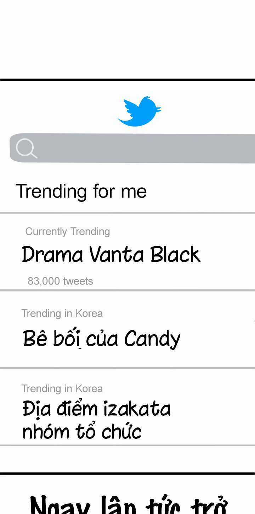Open the "Bê bối của Candy" trend

101,338
